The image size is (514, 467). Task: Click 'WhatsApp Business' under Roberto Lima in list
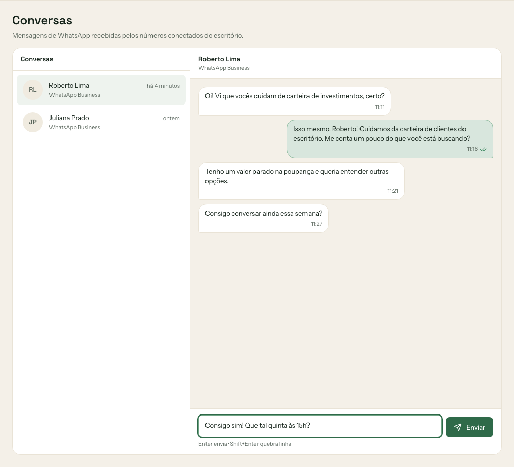pos(75,95)
